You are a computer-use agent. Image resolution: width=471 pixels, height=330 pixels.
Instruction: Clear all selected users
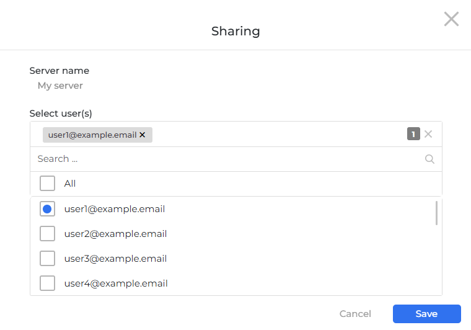coord(428,134)
